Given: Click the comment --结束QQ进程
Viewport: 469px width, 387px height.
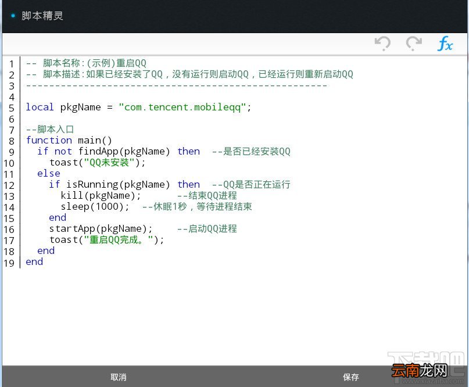Looking at the screenshot, I should coord(207,196).
